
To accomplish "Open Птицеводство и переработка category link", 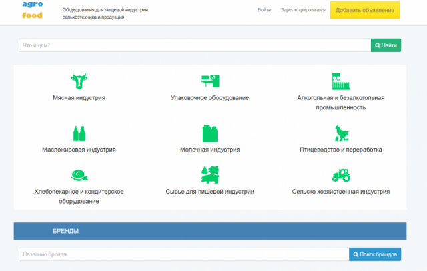I will click(x=341, y=150).
